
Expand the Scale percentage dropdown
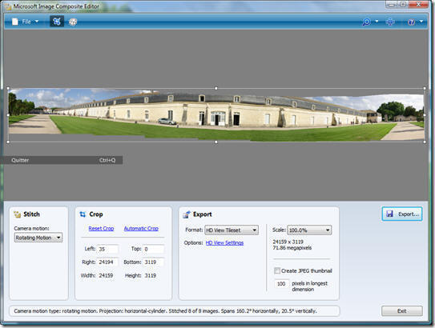click(x=309, y=230)
